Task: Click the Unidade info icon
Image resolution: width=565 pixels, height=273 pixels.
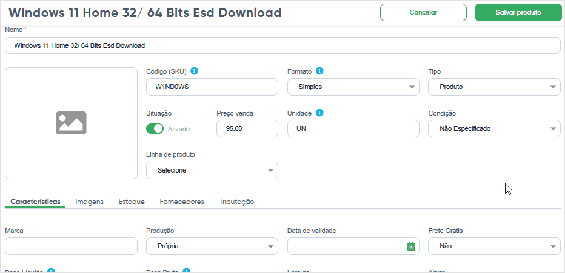Action: pos(319,113)
